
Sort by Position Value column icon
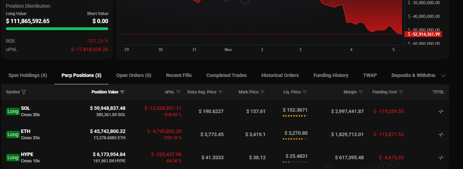coord(122,92)
